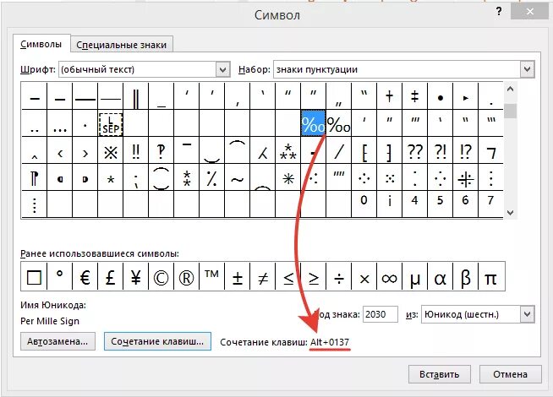Choose the not-equal ≠ recent symbol
Screen dimensions: 553x397
tap(262, 277)
